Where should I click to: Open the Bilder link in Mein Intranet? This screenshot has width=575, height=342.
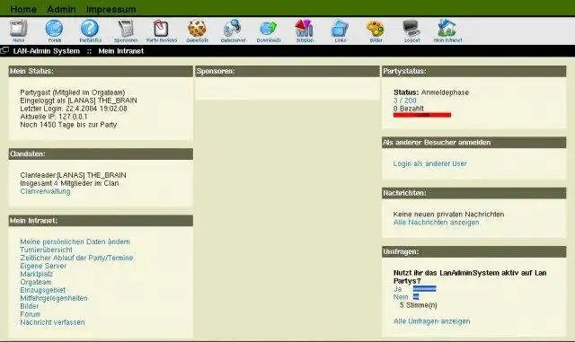coord(30,306)
